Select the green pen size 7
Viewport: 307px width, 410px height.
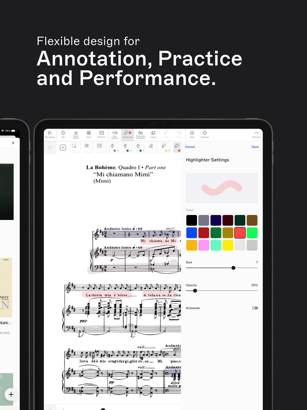140,148
